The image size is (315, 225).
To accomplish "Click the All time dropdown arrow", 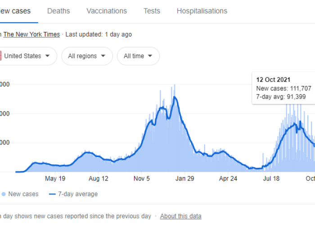I will point(150,56).
